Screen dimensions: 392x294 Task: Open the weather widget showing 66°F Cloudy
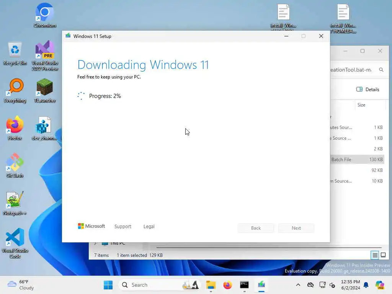[21, 285]
